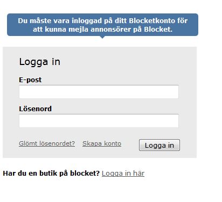Click the blue Blocketkonto notice banner

102,25
